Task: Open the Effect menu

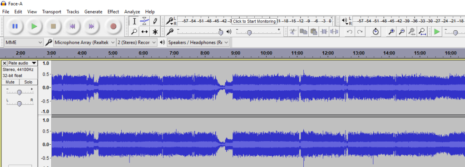Action: coord(113,12)
